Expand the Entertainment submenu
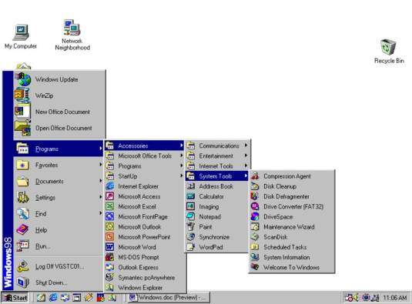This screenshot has height=304, width=412. (216, 155)
